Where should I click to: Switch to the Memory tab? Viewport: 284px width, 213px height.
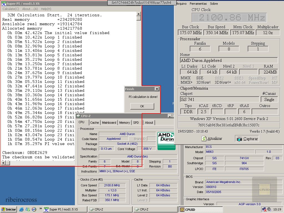point(125,123)
